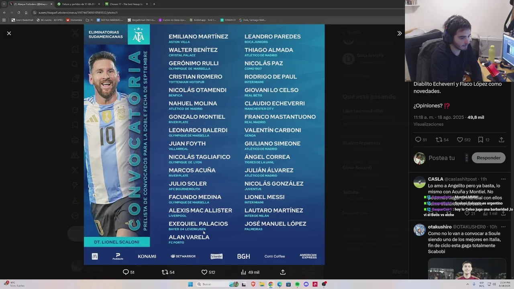Collapse the side panel with double-arrow icon
The height and width of the screenshot is (289, 514).
click(x=399, y=33)
